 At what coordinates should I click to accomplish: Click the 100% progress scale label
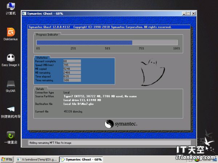point(177,49)
